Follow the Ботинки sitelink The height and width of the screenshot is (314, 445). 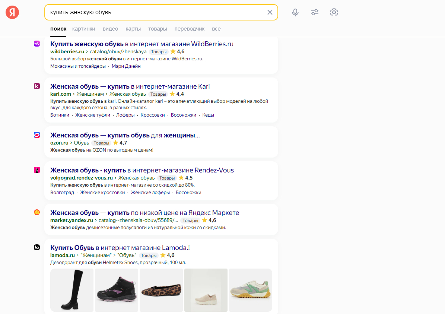60,115
